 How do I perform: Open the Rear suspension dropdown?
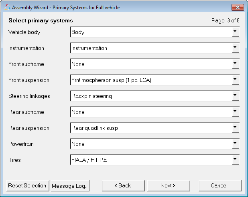click(235, 128)
